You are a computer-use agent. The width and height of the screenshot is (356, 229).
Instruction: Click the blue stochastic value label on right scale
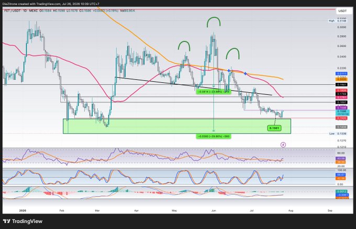pyautogui.click(x=340, y=175)
